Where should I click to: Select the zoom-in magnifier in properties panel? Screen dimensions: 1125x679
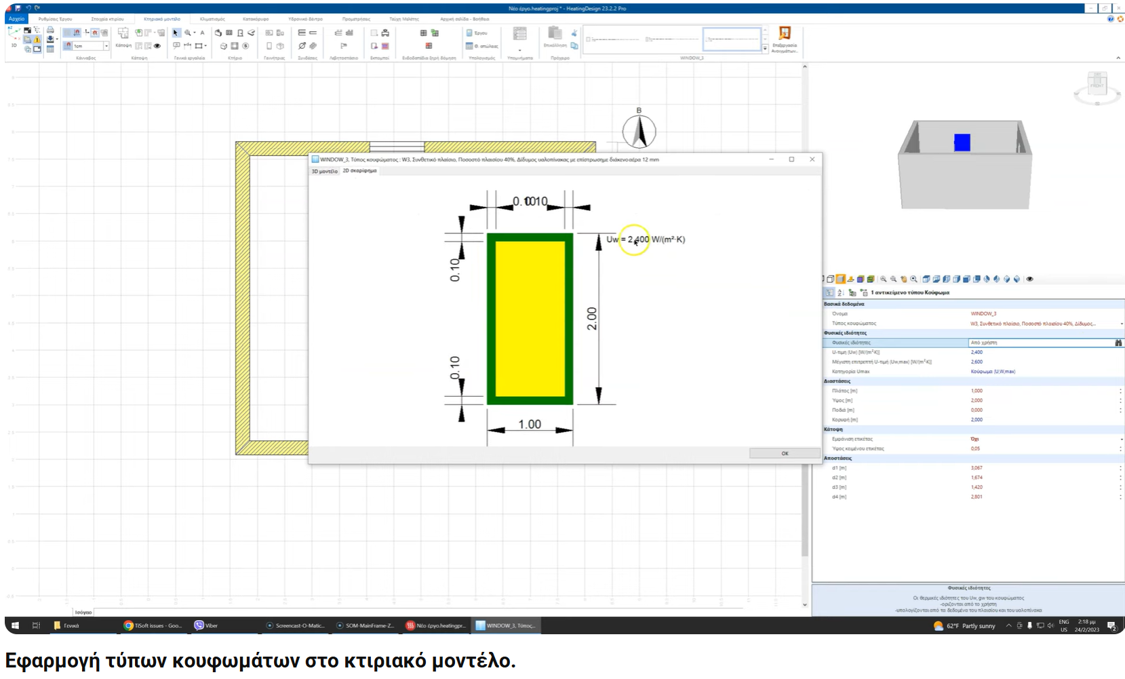(x=883, y=279)
